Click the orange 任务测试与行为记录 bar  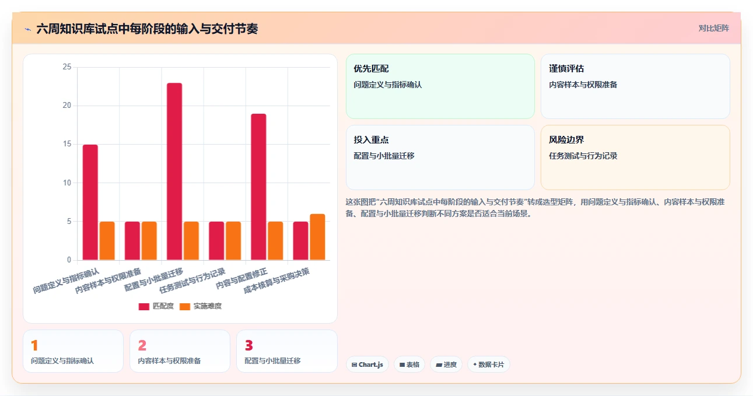[x=233, y=241]
